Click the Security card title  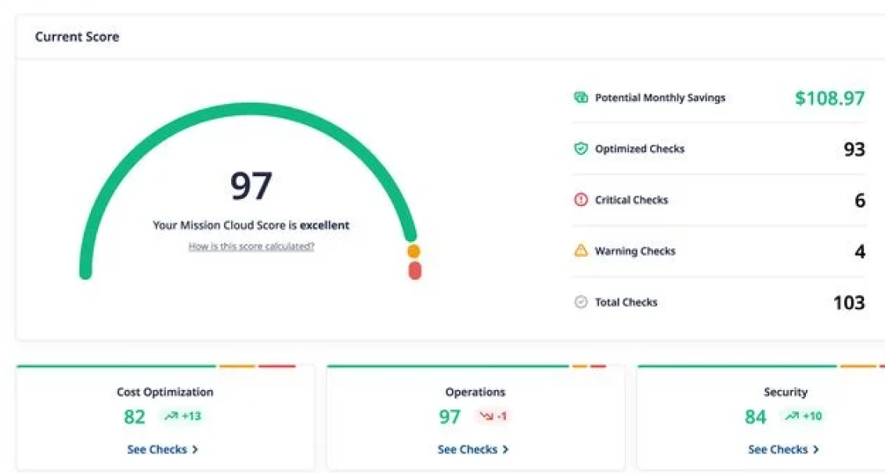tap(786, 392)
